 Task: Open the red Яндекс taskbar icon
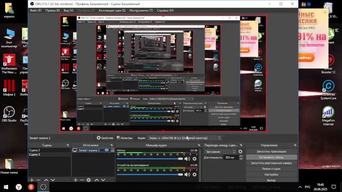pyautogui.click(x=31, y=187)
